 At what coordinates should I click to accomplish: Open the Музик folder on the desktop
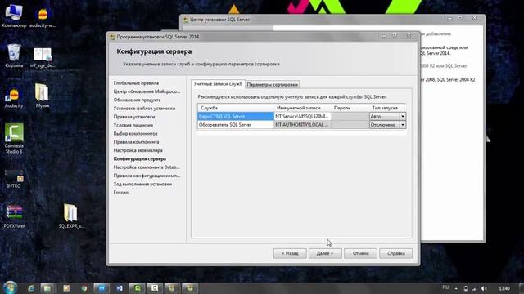coord(43,96)
